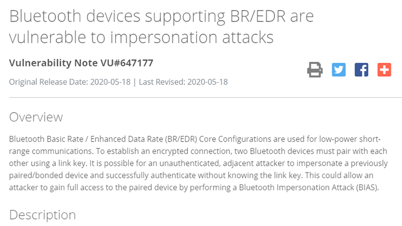Open more sharing options plus icon
The width and height of the screenshot is (402, 226).
point(384,69)
